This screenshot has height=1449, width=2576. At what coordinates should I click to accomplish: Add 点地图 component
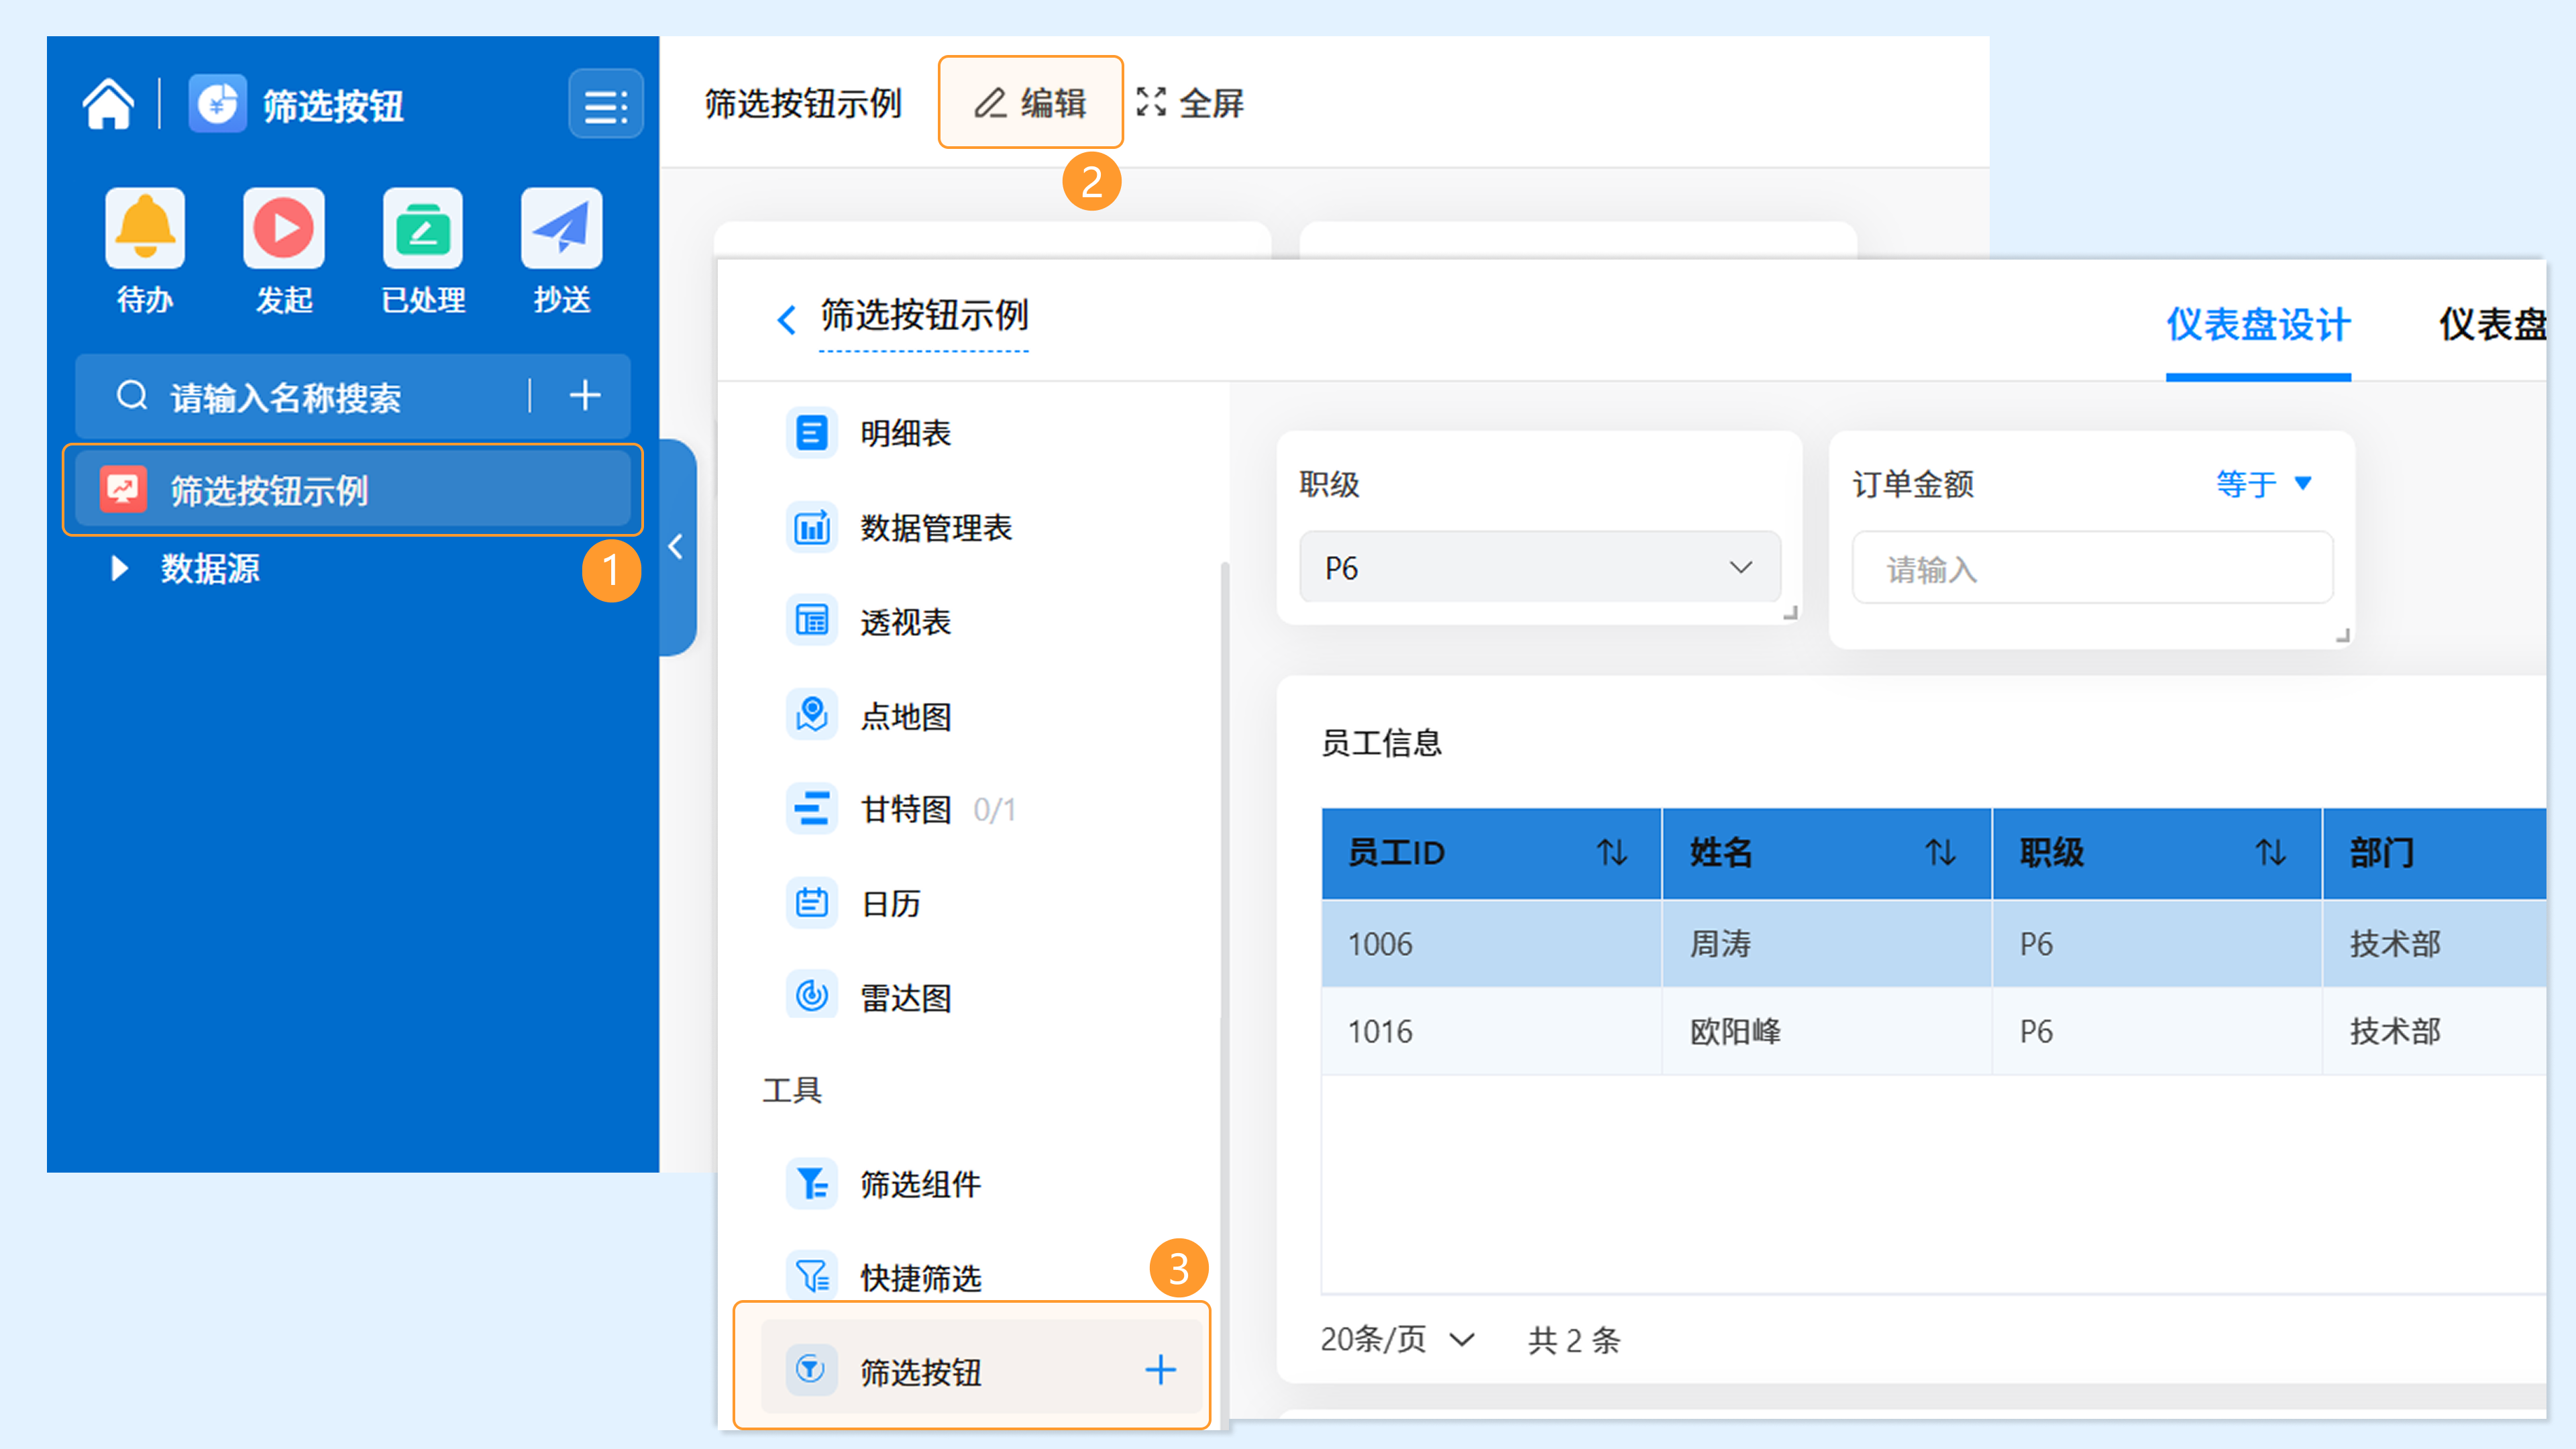point(868,715)
